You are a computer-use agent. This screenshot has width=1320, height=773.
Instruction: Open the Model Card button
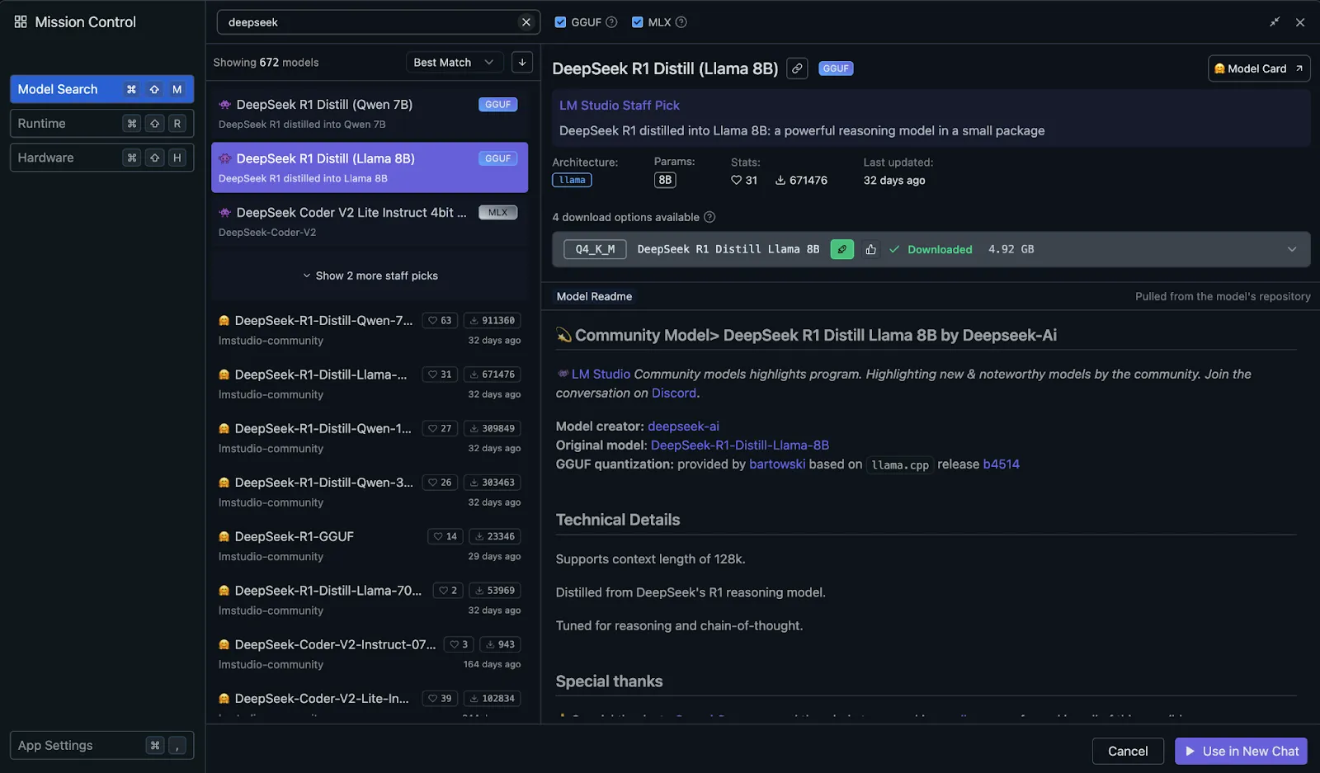click(1259, 68)
